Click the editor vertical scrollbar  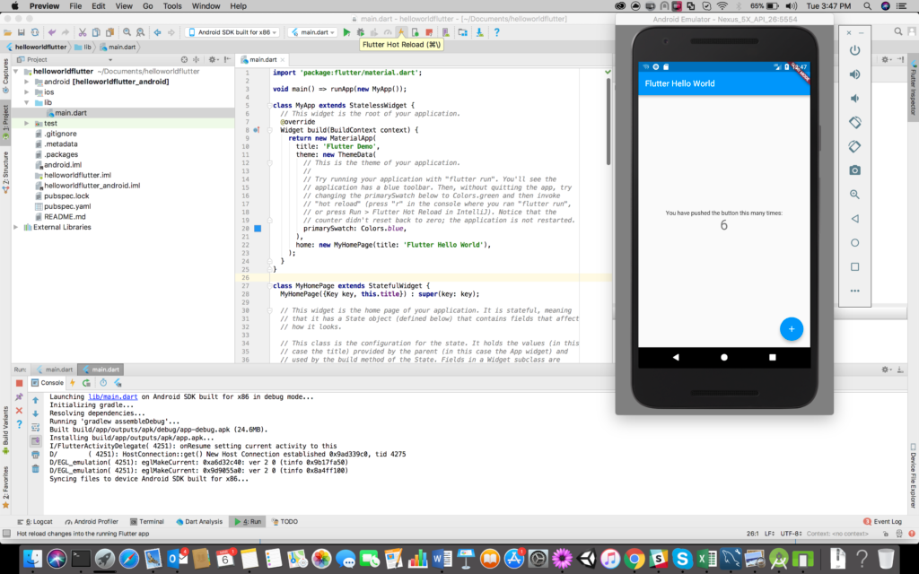608,121
